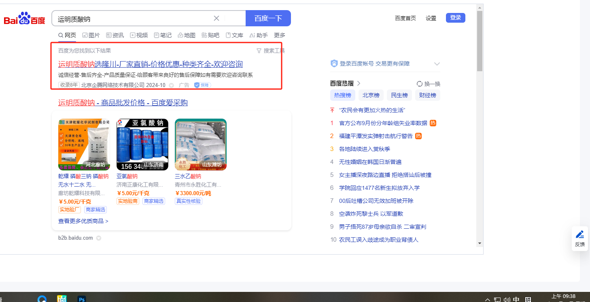Click 查看更多优质商品 link
This screenshot has width=590, height=302.
83,221
